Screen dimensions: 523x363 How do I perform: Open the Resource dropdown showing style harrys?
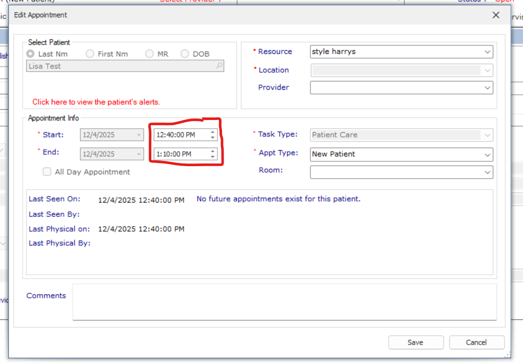click(x=401, y=52)
